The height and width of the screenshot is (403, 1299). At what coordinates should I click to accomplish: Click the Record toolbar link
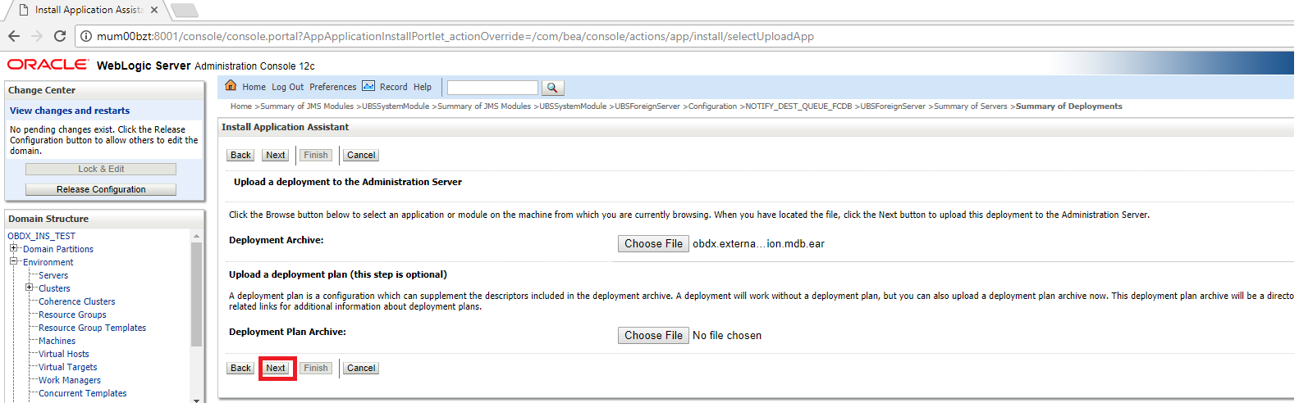coord(393,87)
